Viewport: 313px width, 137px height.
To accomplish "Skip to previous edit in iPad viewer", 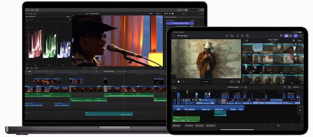I will click(x=174, y=82).
